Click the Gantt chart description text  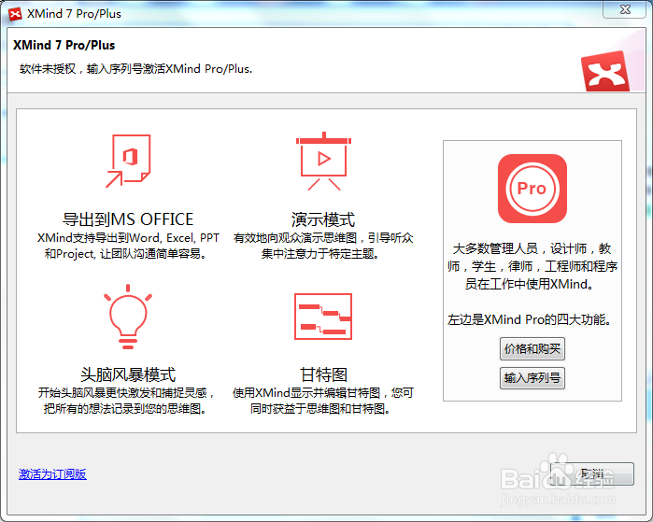pos(322,401)
